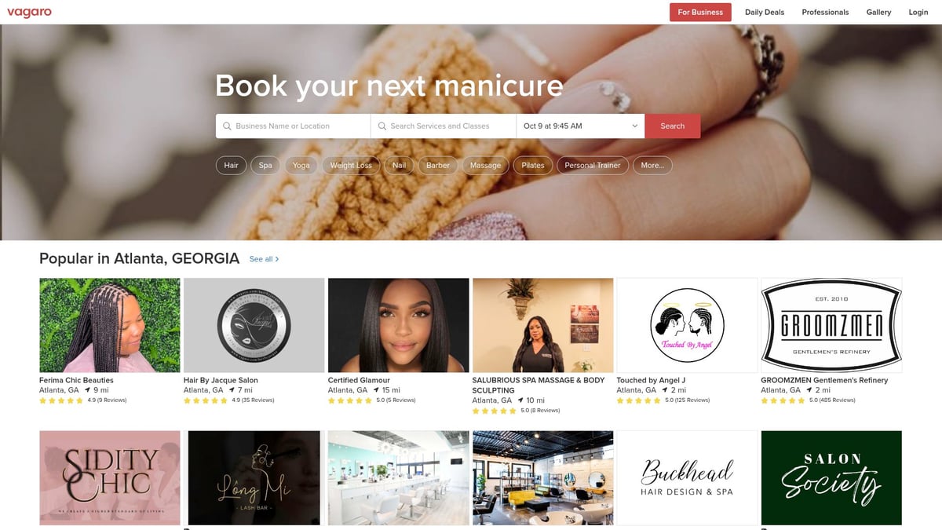Open the date and time dropdown

580,126
